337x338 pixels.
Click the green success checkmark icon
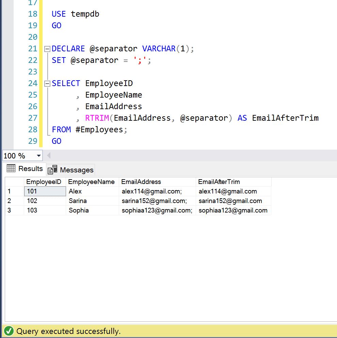pos(9,331)
